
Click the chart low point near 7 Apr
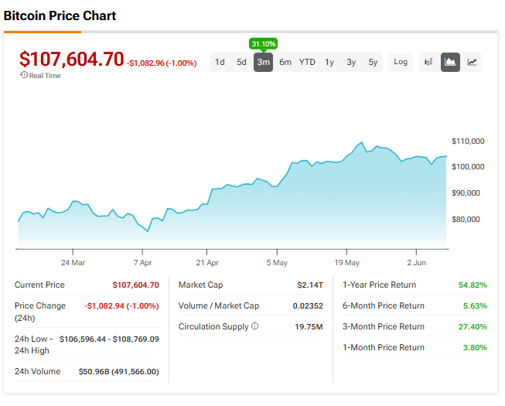148,231
